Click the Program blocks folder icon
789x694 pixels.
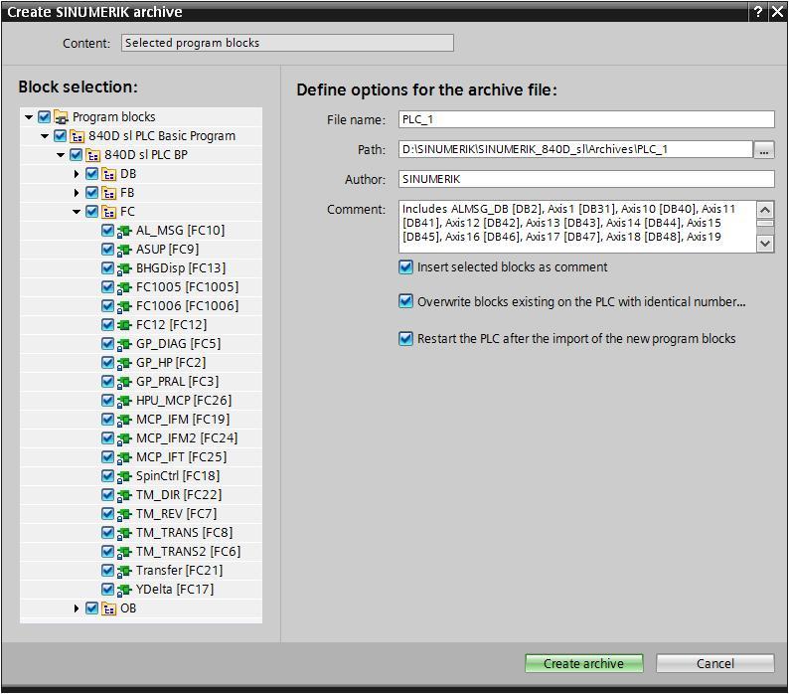61,117
